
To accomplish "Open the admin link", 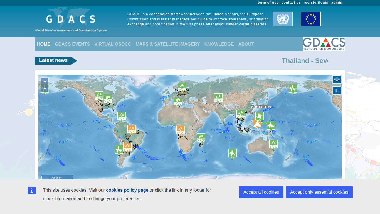I will (x=337, y=3).
